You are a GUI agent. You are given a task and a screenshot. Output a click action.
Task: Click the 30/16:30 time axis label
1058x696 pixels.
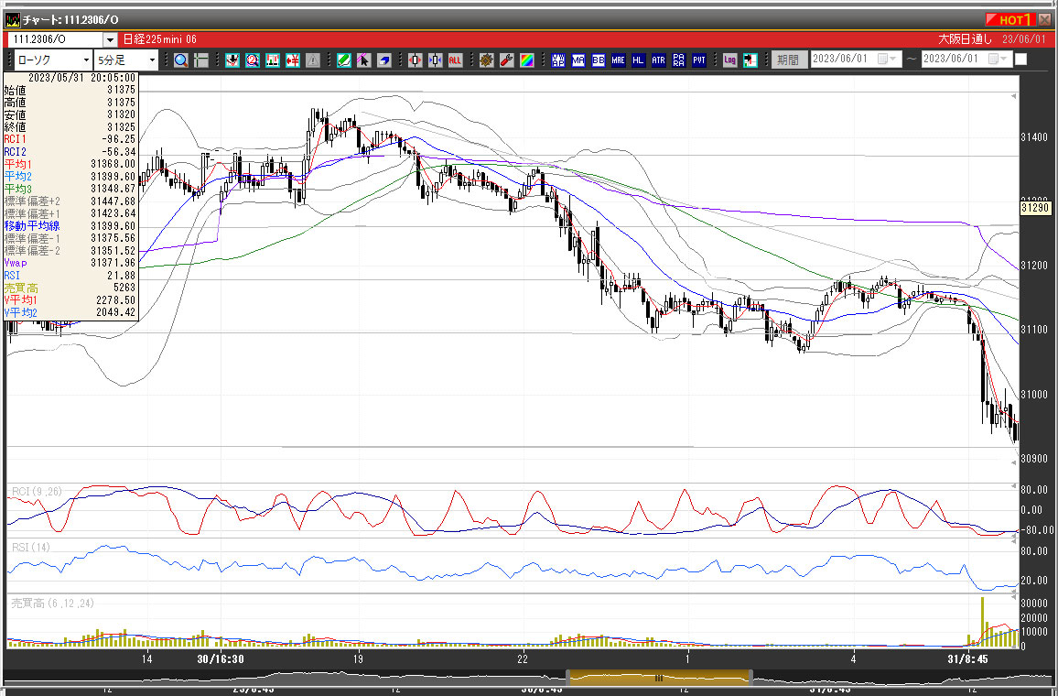pos(221,658)
